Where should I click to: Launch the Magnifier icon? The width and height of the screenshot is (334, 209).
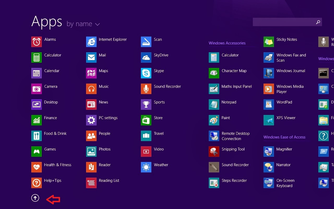pos(269,152)
